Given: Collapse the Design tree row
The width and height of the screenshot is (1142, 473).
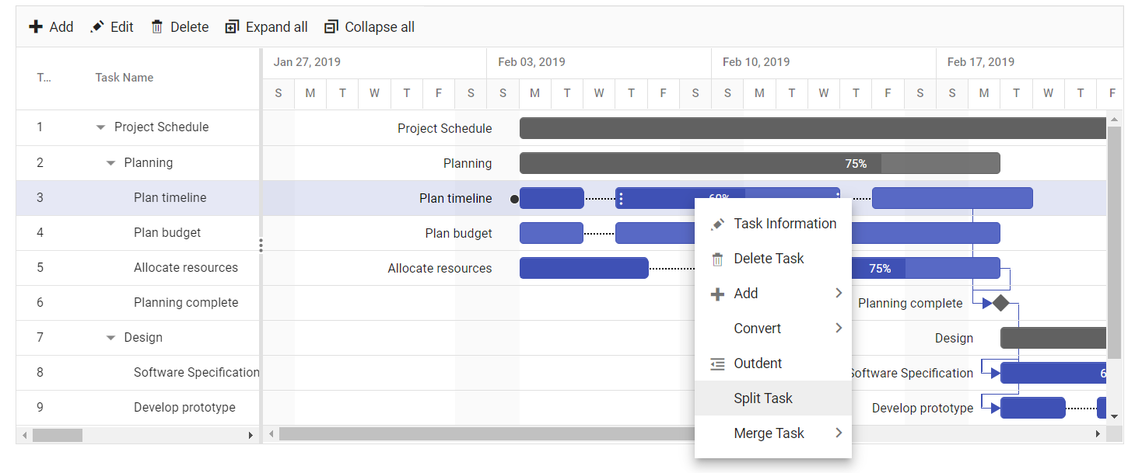Looking at the screenshot, I should pos(110,338).
